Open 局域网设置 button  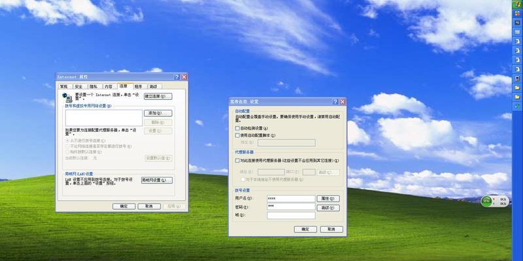157,181
